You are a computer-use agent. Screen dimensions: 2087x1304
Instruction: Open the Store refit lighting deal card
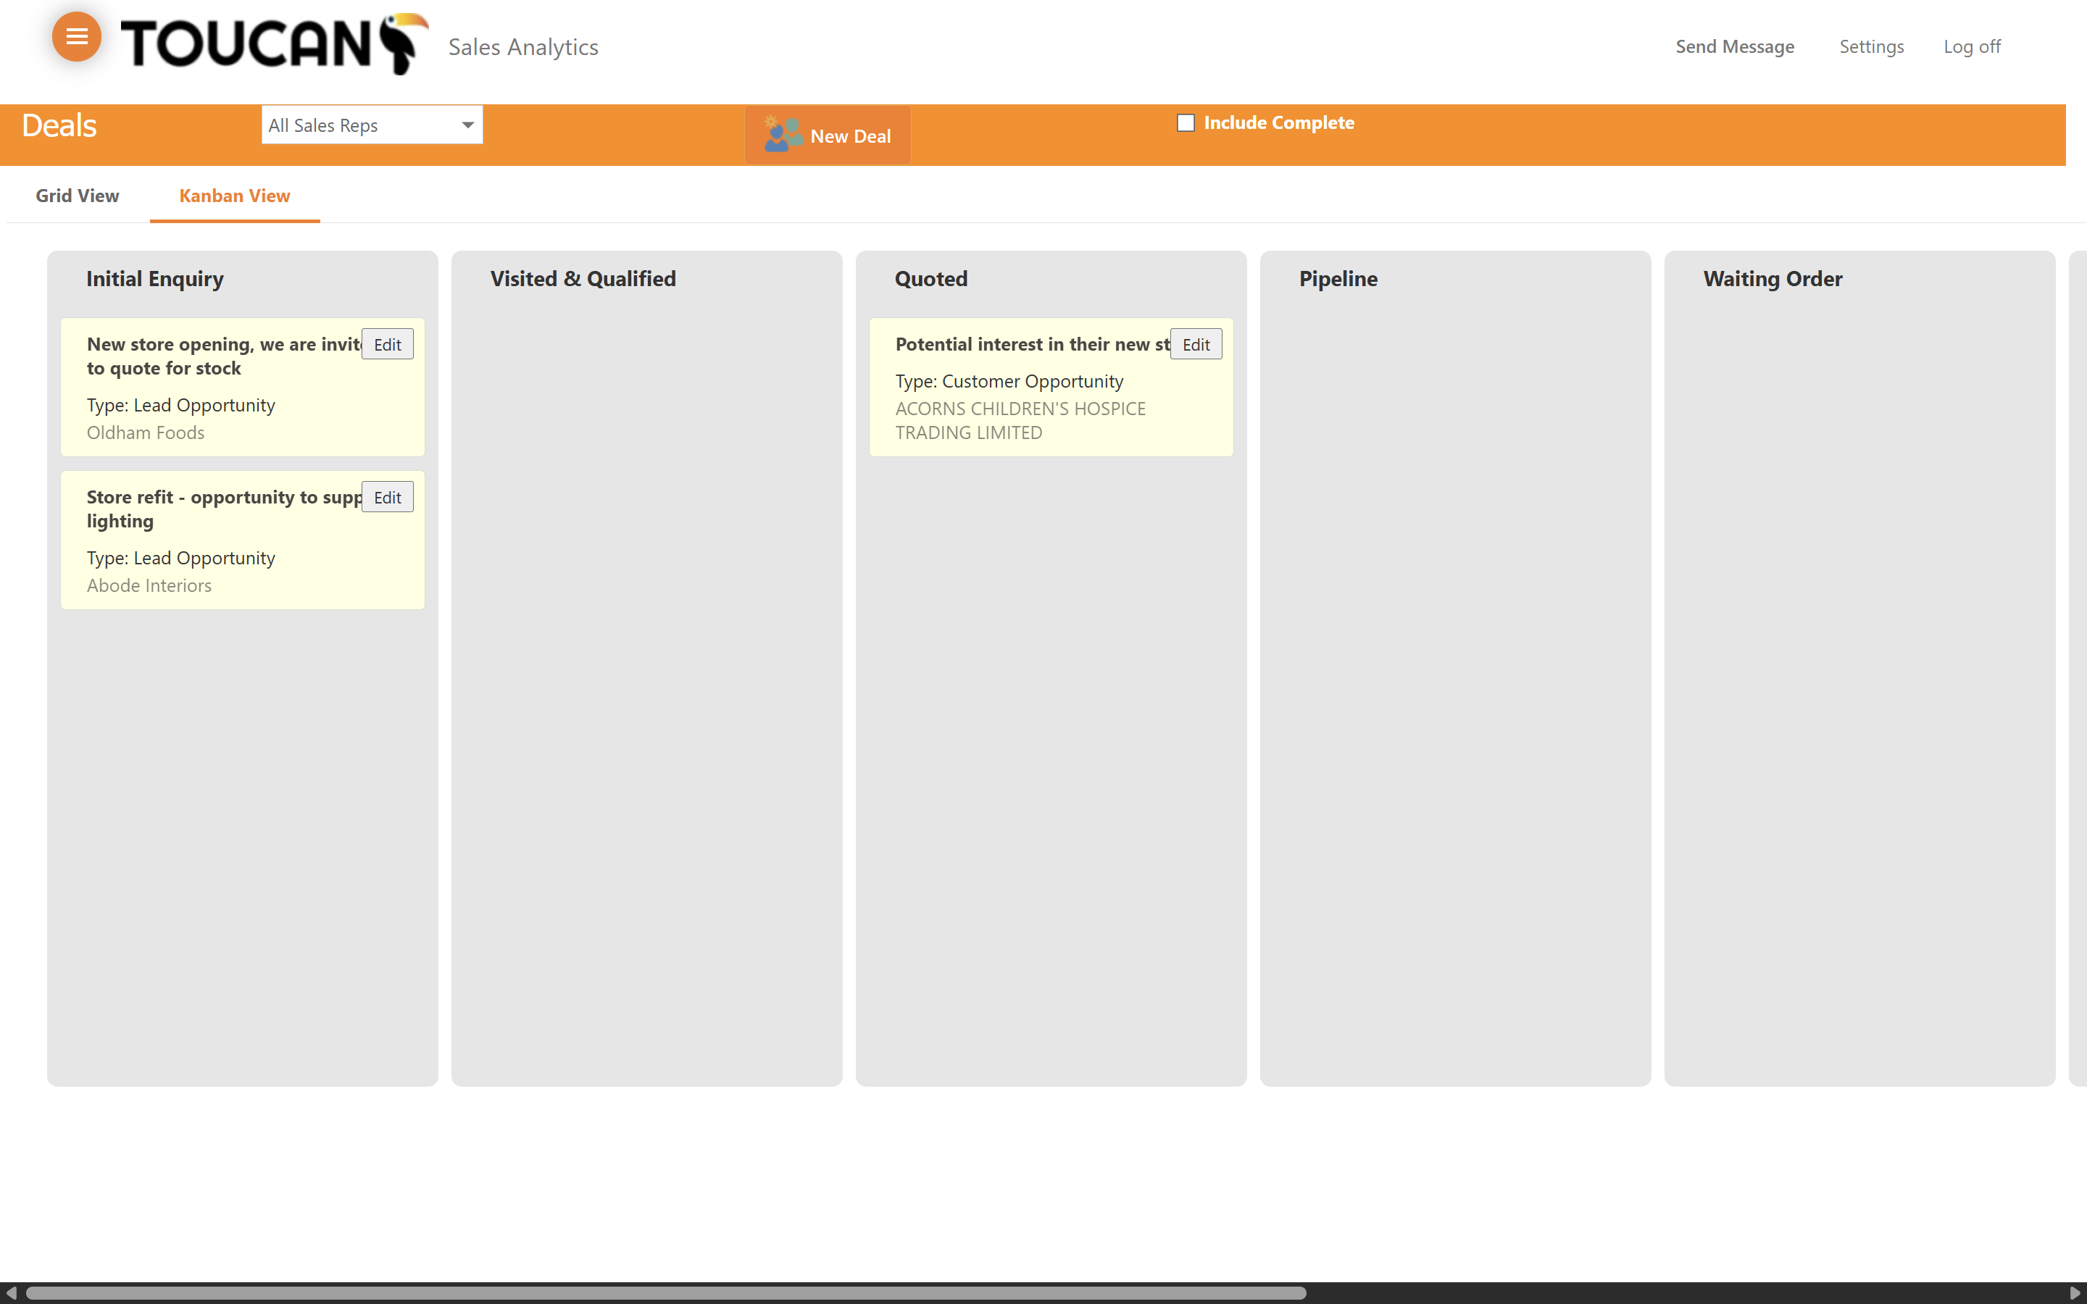tap(242, 540)
